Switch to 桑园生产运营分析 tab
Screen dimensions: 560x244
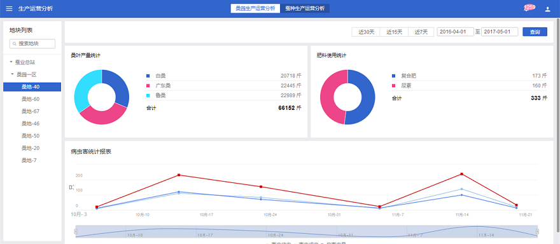tap(255, 8)
